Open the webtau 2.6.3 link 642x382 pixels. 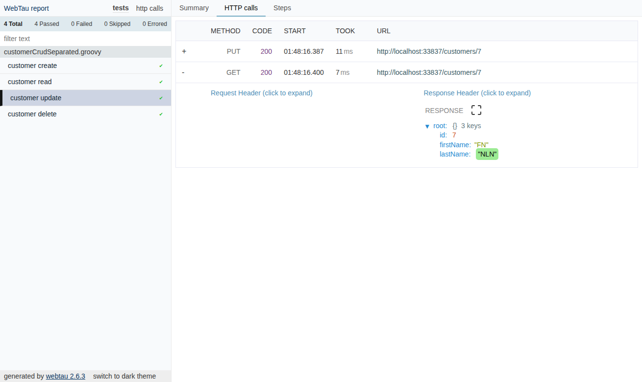coord(66,376)
